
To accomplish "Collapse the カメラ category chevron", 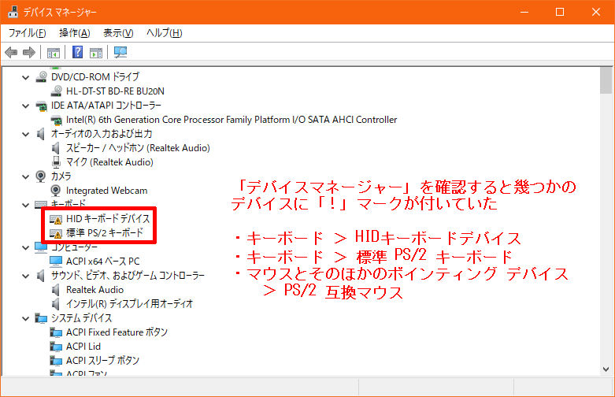I will [x=26, y=176].
